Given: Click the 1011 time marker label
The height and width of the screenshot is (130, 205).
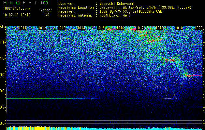Looking at the screenshot, I should 22,28.
